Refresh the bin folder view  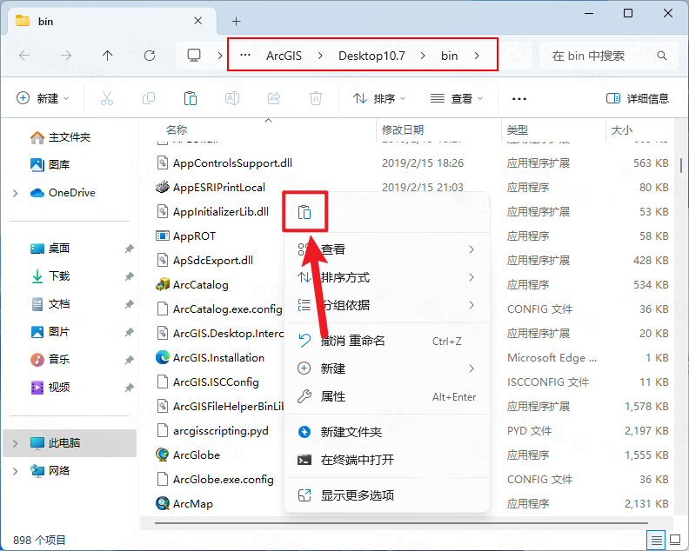click(x=150, y=56)
